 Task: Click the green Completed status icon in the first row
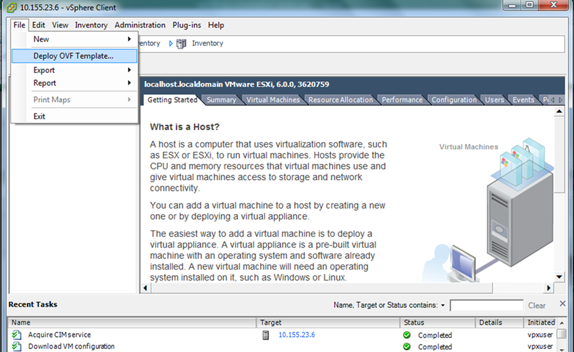click(407, 335)
